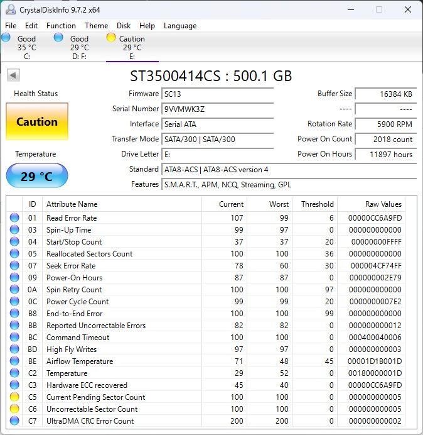Select the Reallocated Sectors Count attribute name
Viewport: 423px width, 435px height.
[90, 254]
